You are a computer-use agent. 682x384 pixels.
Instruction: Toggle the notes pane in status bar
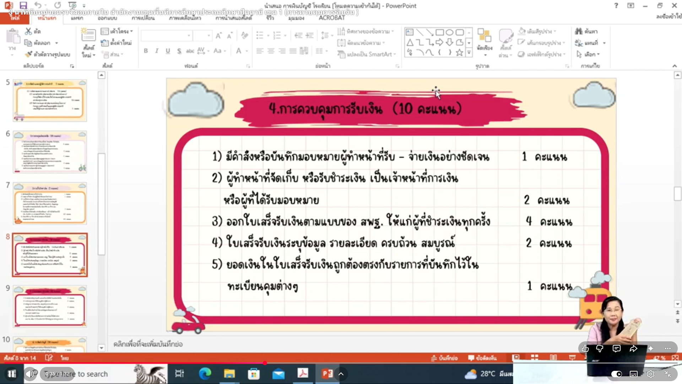(x=444, y=358)
